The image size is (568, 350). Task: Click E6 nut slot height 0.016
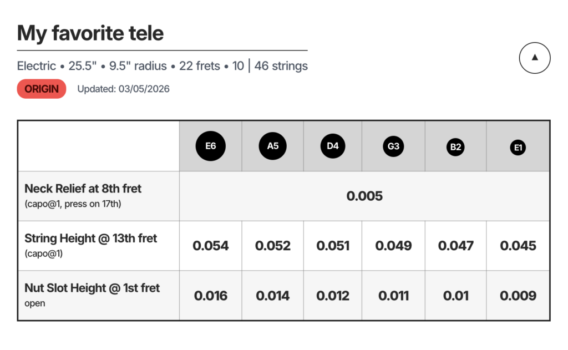tap(211, 296)
